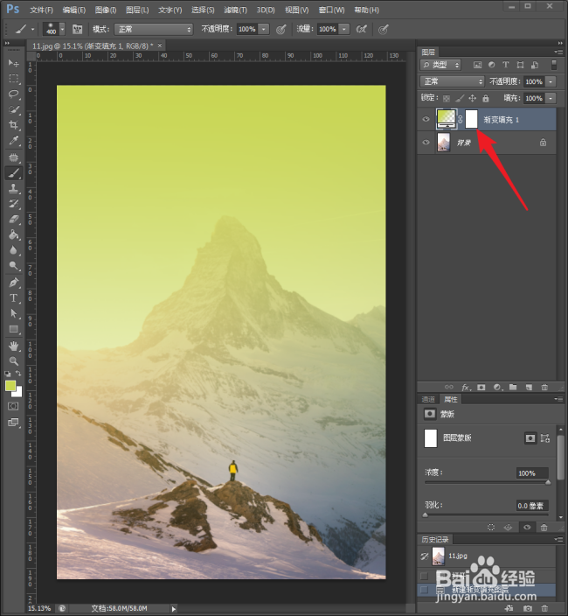Viewport: 568px width, 616px height.
Task: Open tool preset picker arrow
Action: [32, 29]
